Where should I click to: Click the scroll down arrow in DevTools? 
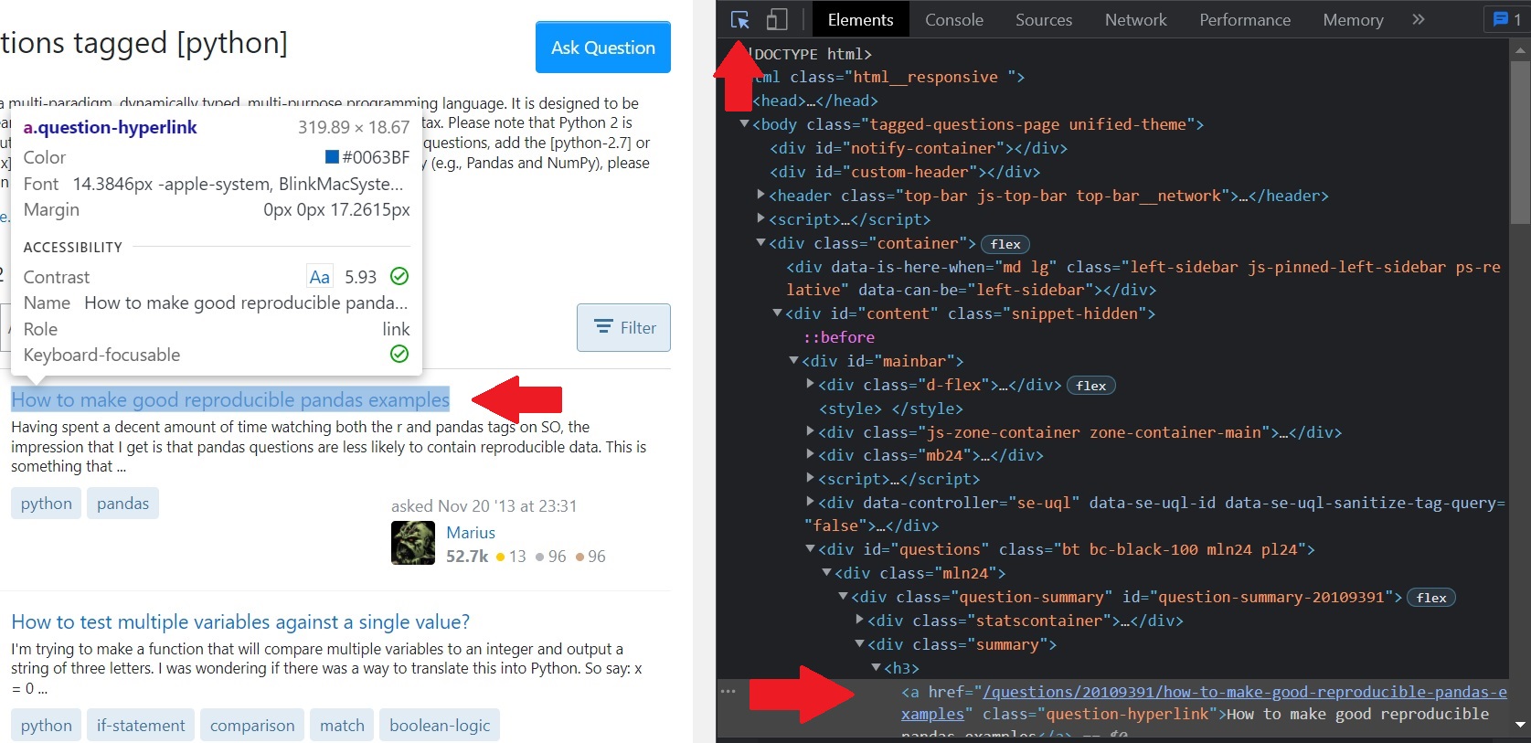click(1520, 725)
